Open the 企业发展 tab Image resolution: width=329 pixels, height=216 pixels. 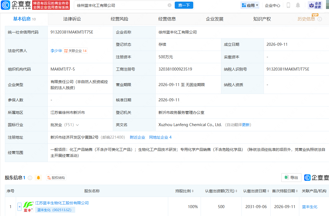(x=215, y=19)
